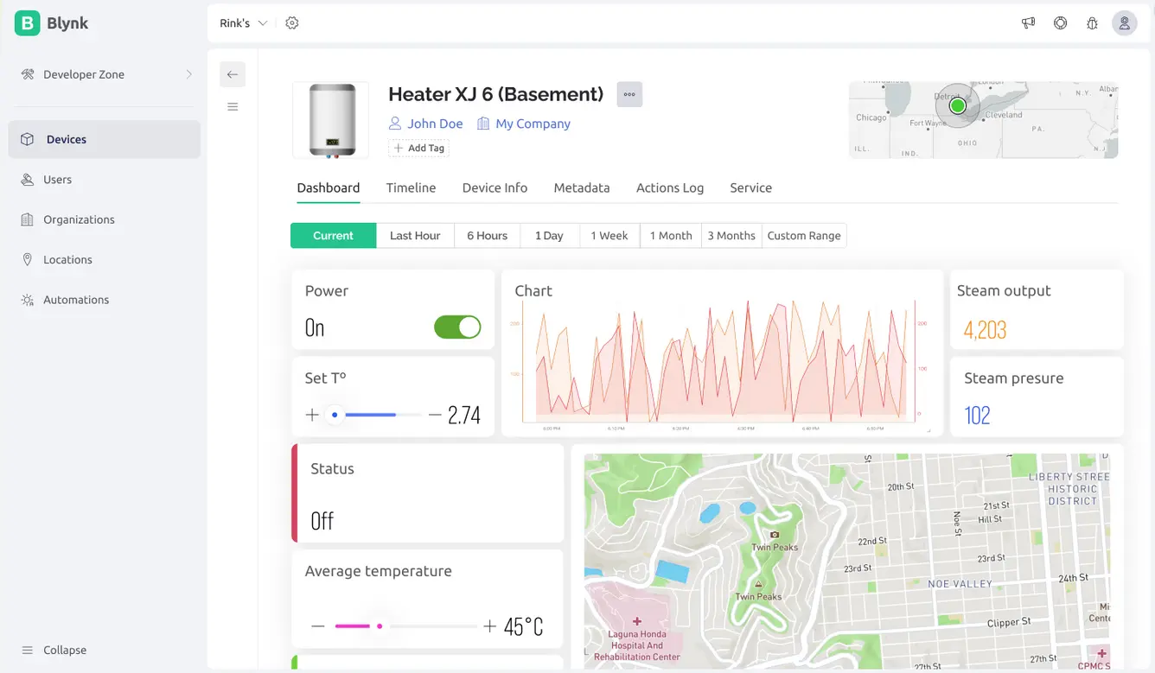Click the bug report icon
1155x673 pixels.
pos(1092,23)
